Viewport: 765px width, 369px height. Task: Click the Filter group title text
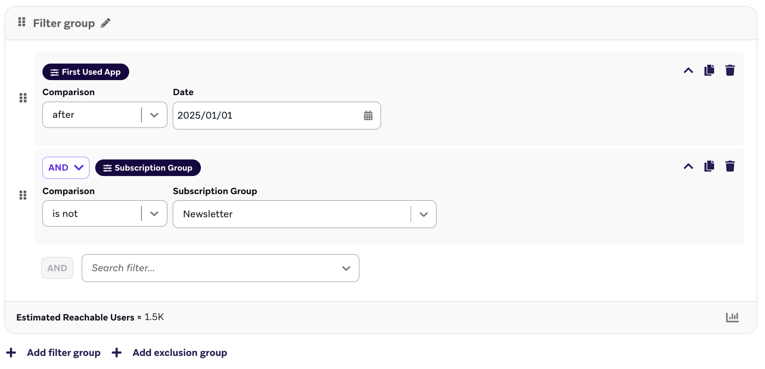(x=64, y=23)
